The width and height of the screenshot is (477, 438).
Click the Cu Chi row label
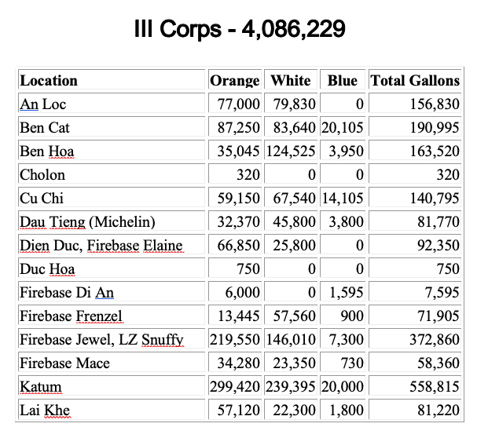pyautogui.click(x=42, y=198)
